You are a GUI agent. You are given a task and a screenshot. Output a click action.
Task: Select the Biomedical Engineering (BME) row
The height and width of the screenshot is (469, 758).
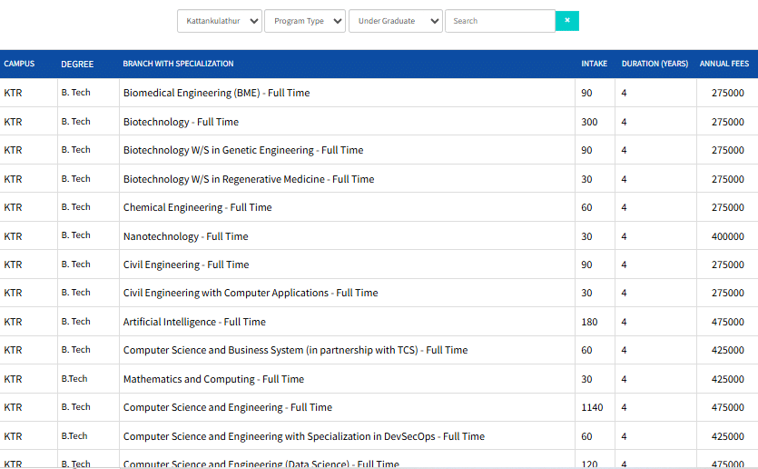[x=216, y=93]
